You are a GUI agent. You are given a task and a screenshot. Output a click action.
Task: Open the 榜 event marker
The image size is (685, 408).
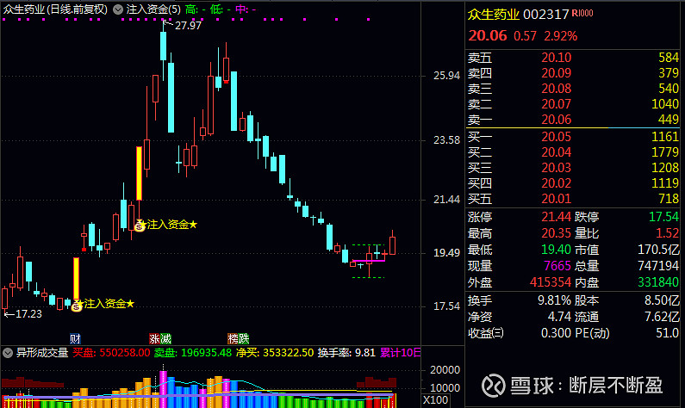[233, 338]
